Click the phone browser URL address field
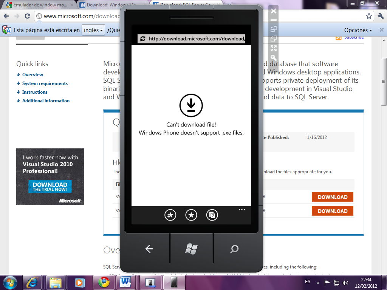Viewport: 387px width, 290px height. 196,39
